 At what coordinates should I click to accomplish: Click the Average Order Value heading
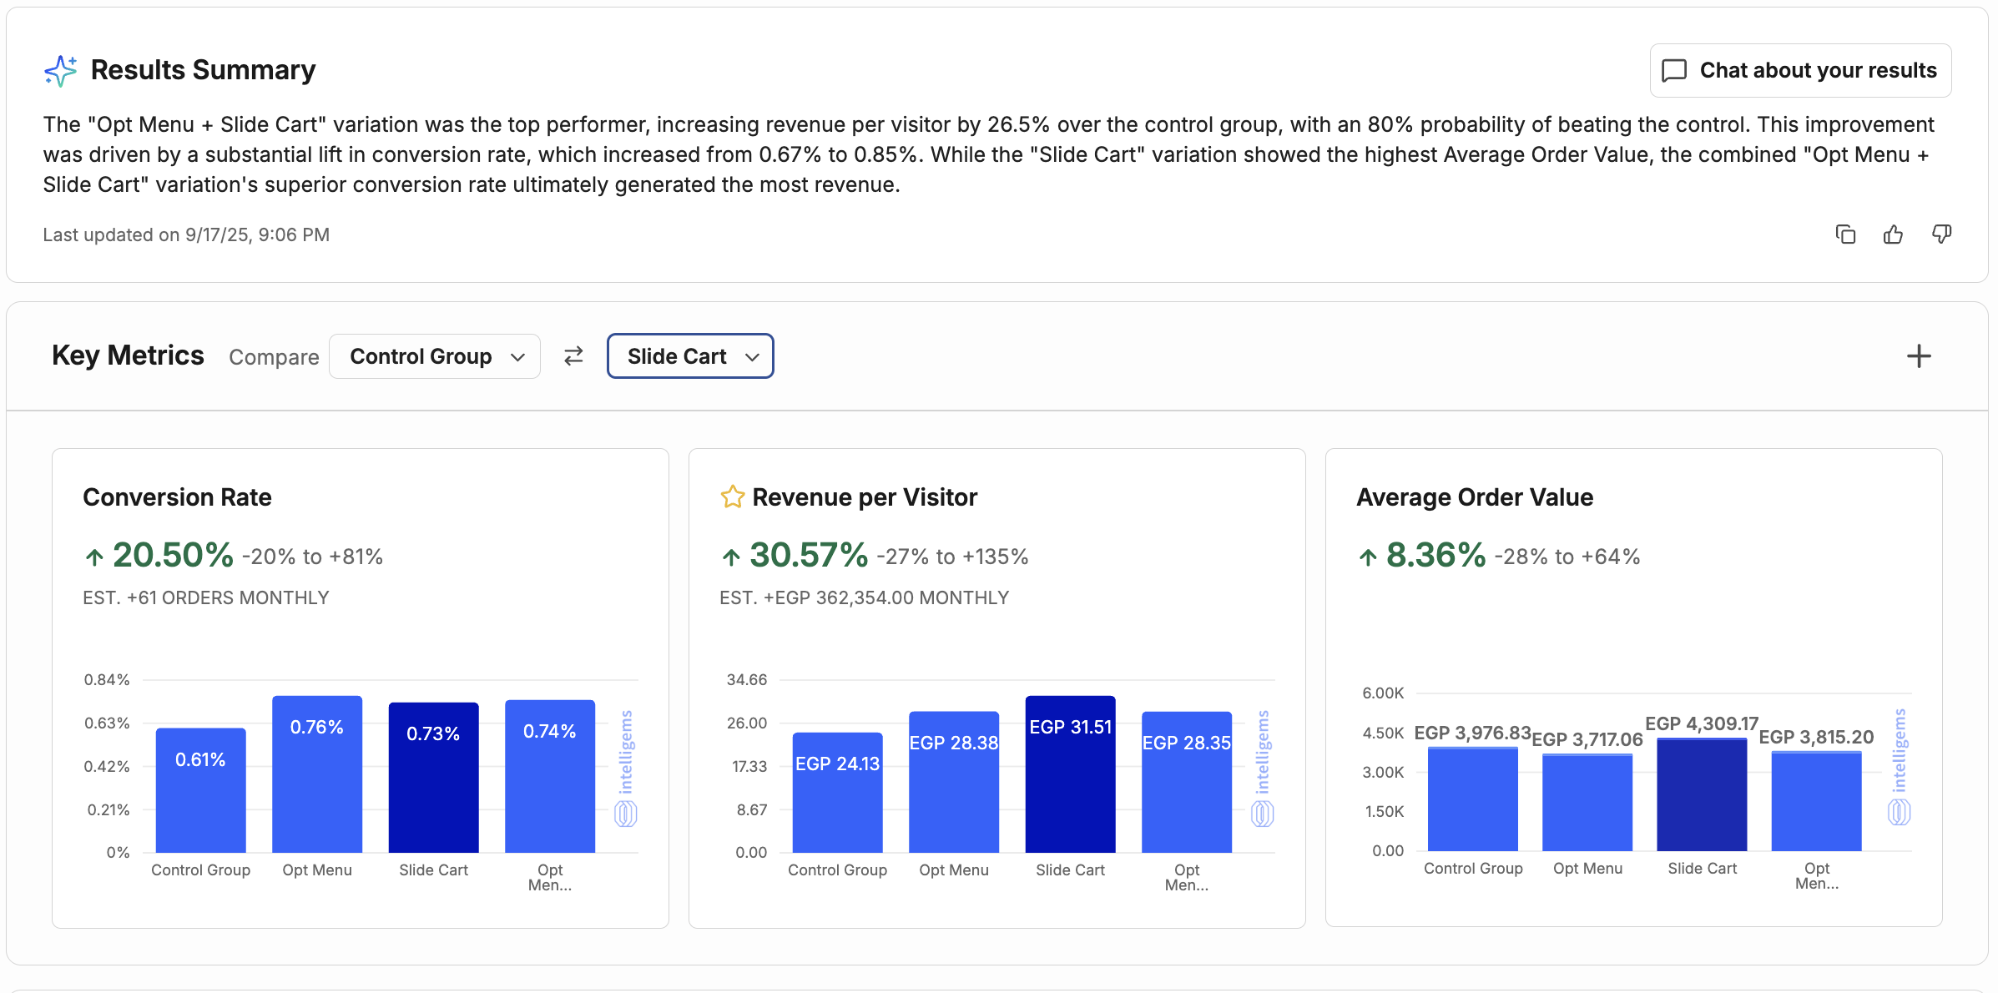tap(1475, 497)
